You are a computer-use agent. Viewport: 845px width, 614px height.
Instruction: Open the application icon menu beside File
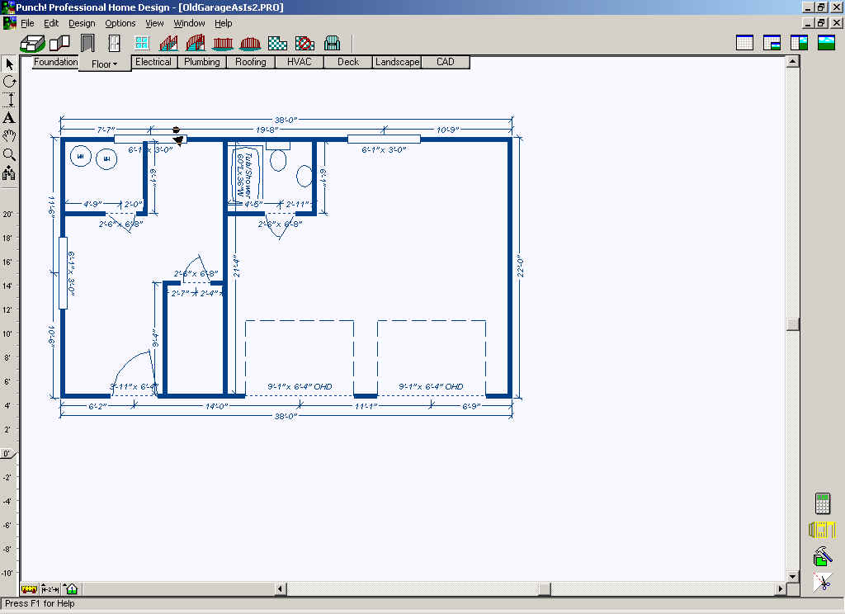tap(9, 23)
